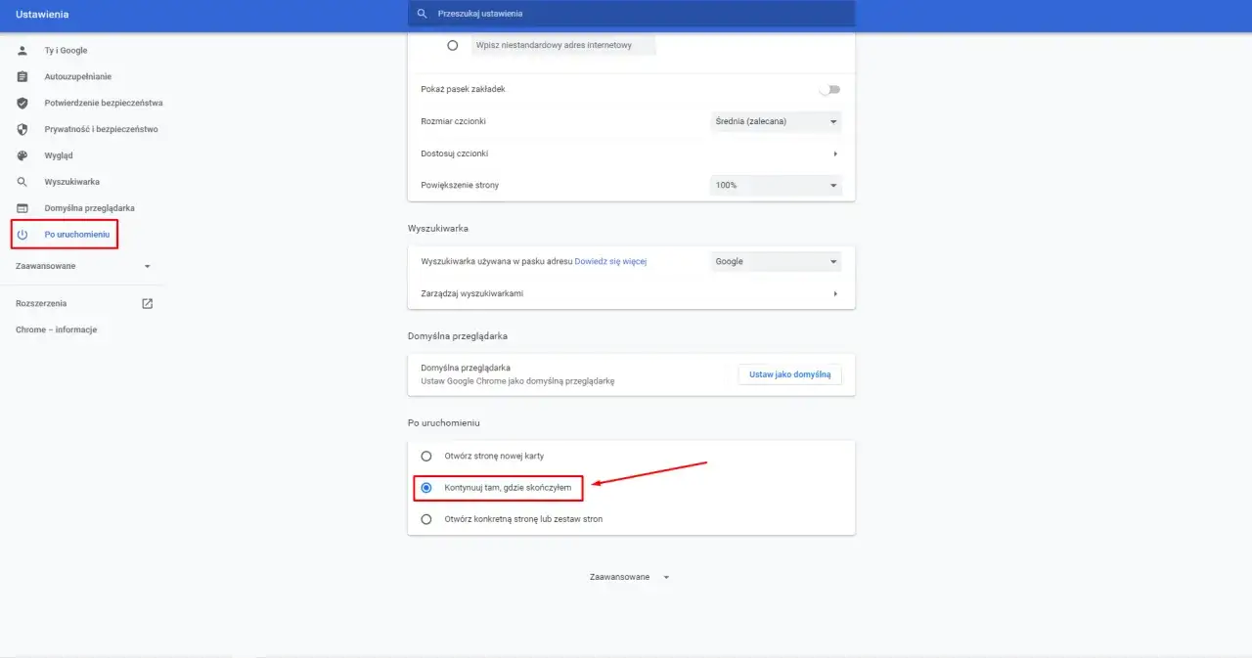Open the Powiększenie strony dropdown
Viewport: 1252px width, 658px height.
(775, 185)
